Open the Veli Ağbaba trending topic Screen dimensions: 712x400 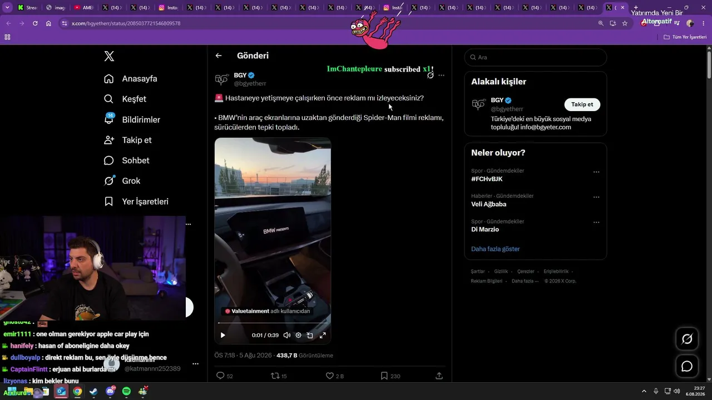click(488, 204)
